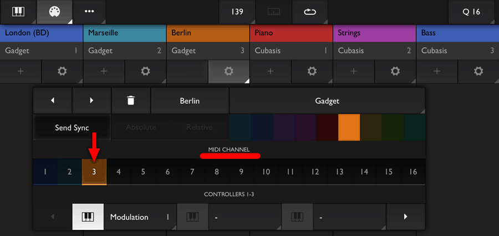Screen dimensions: 499x236
Task: Select the Berlin track header
Action: coord(208,33)
